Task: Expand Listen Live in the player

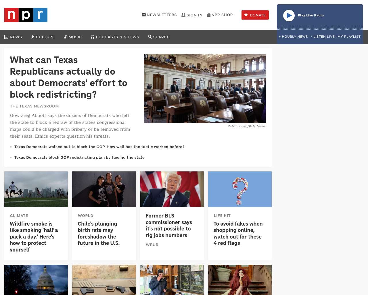Action: click(323, 37)
